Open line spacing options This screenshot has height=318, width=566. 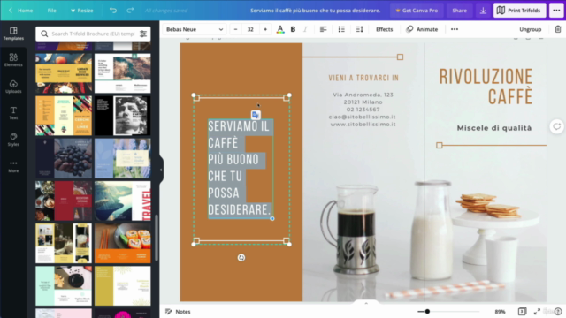click(x=360, y=29)
